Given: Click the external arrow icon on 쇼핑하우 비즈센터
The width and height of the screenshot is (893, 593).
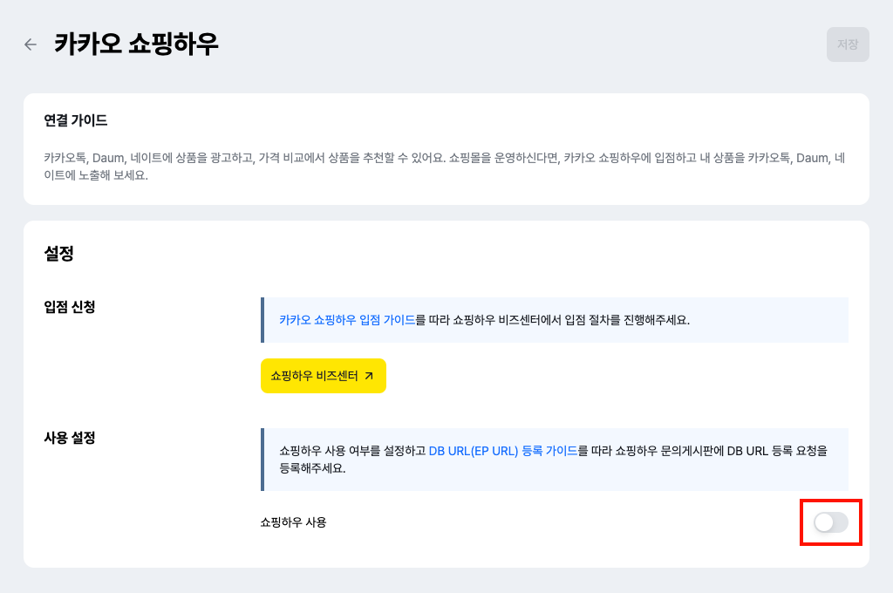Looking at the screenshot, I should click(369, 376).
